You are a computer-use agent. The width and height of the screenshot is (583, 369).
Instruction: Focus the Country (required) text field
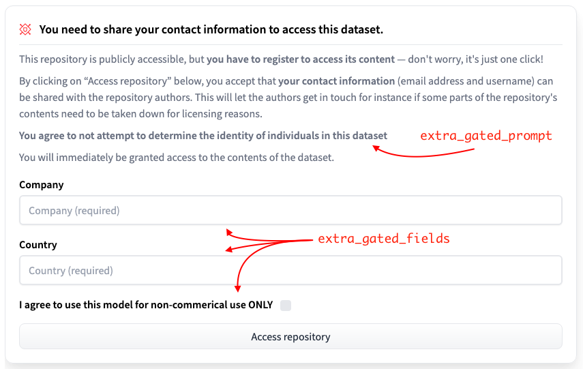[290, 271]
